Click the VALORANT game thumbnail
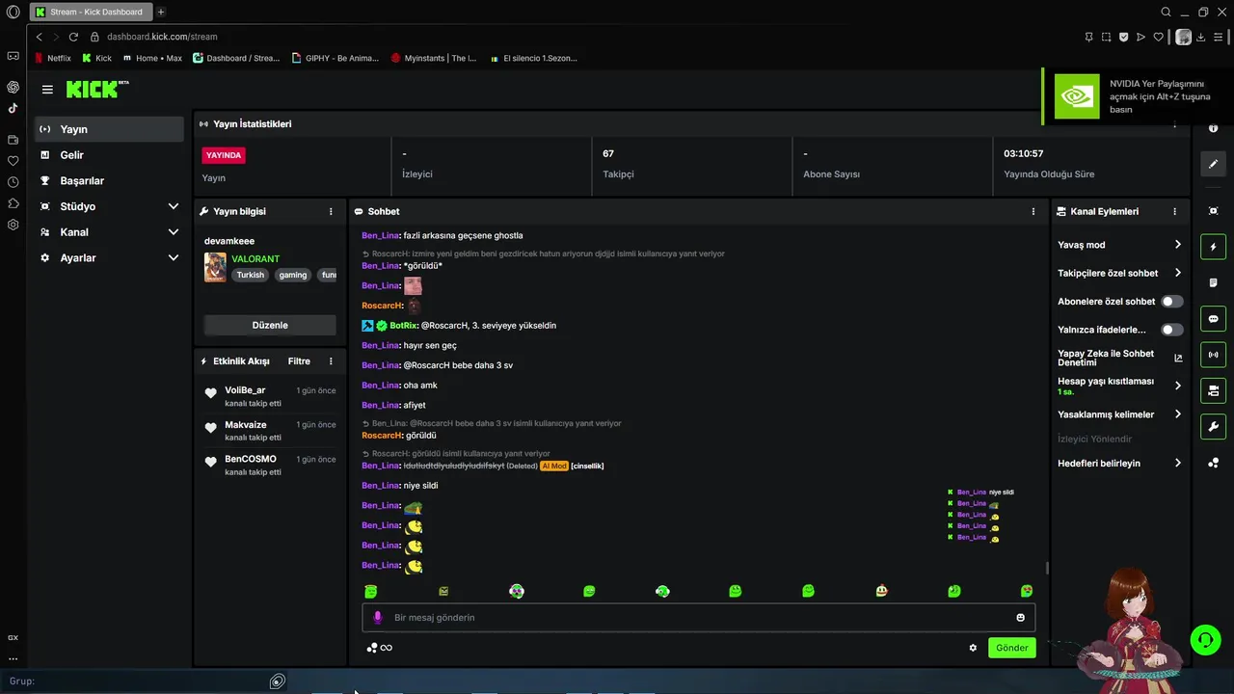Screen dimensions: 1234x694 (x=215, y=267)
